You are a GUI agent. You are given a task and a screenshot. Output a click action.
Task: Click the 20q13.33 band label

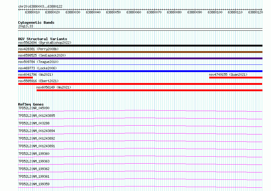[x=26, y=26]
